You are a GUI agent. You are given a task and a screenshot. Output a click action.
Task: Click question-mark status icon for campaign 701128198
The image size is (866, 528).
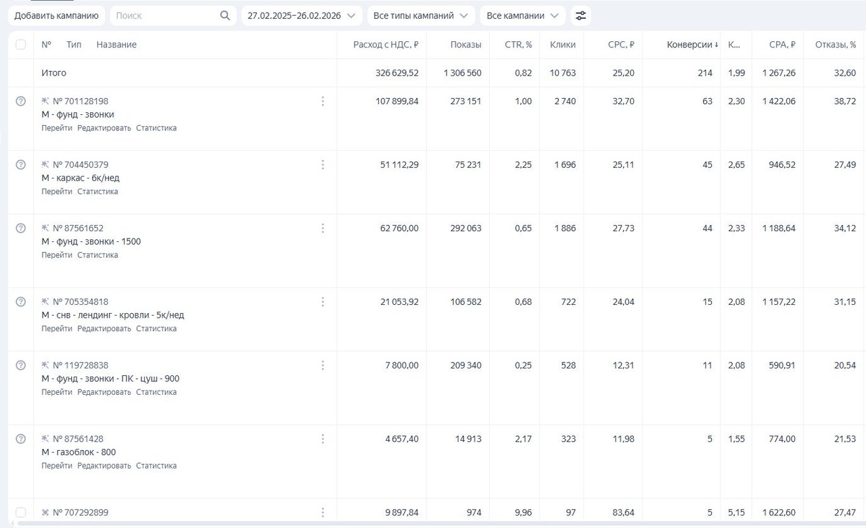pyautogui.click(x=20, y=101)
